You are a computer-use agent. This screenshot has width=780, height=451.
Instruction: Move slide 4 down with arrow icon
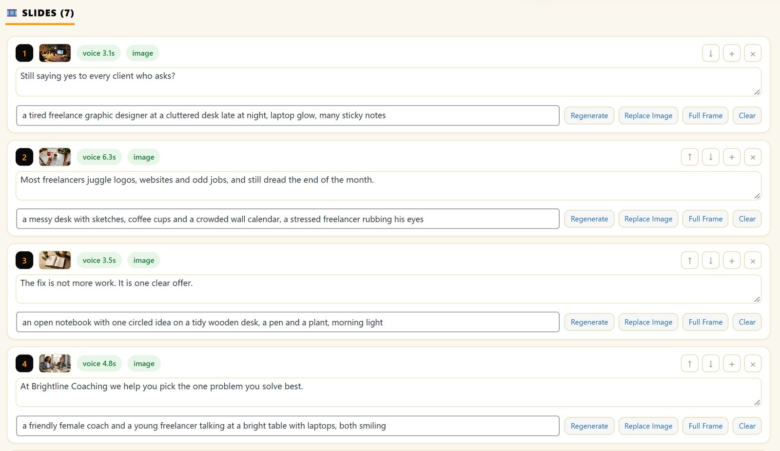(x=711, y=364)
